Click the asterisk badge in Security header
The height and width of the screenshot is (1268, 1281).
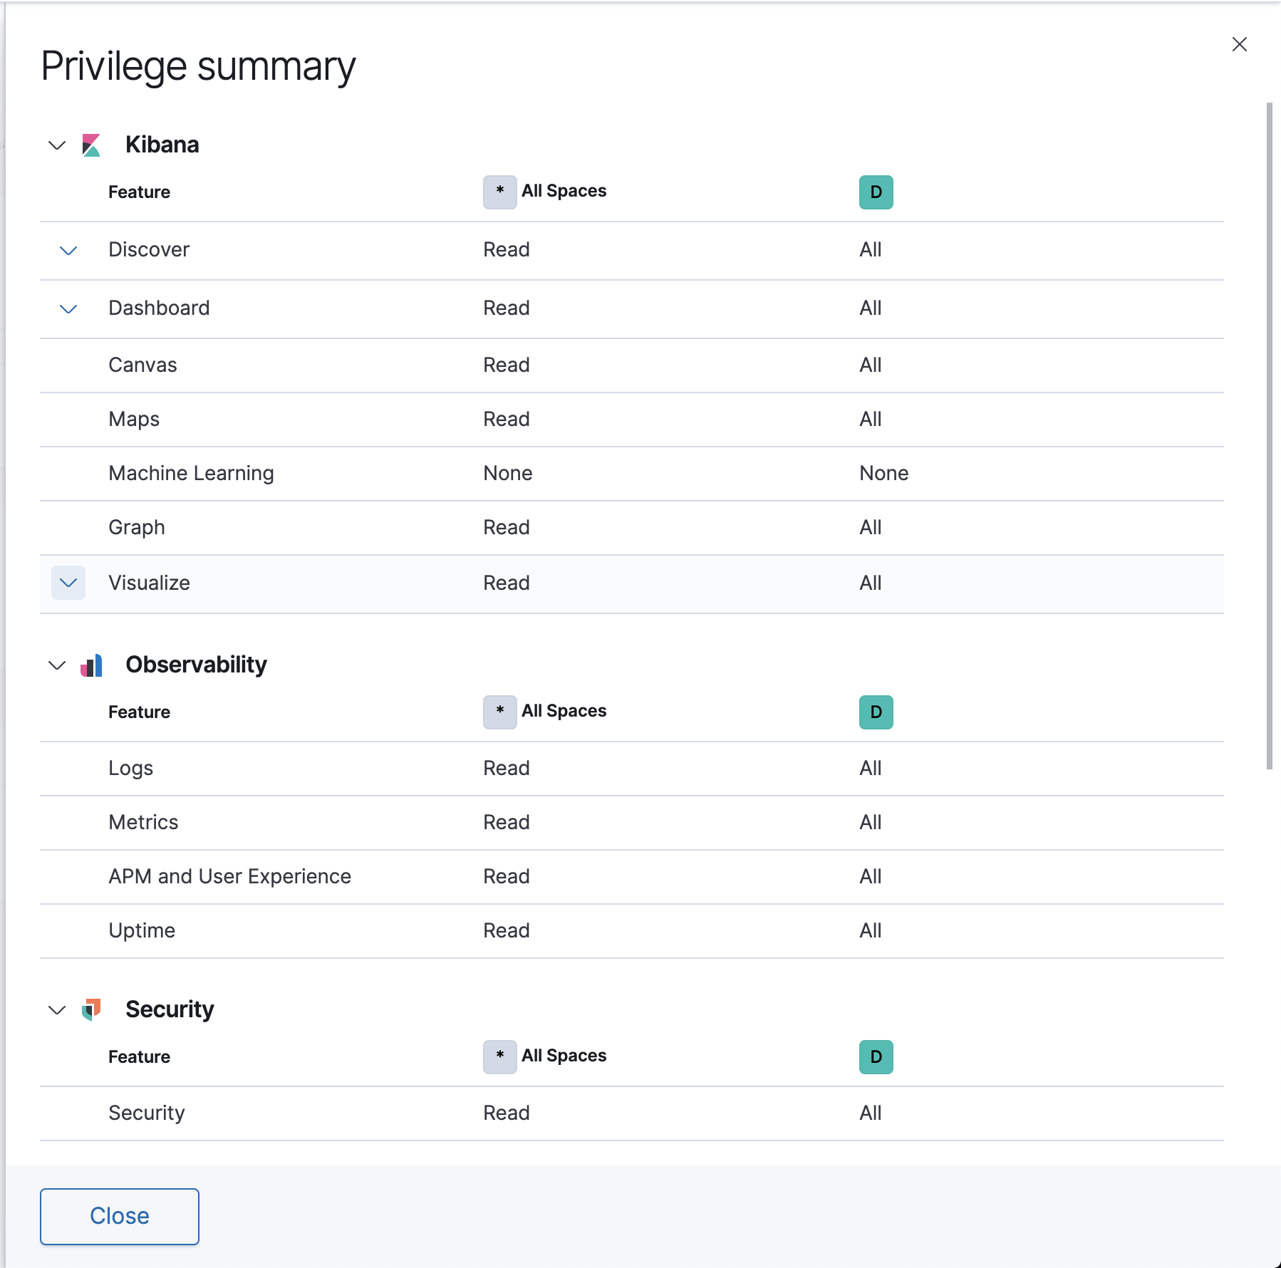[500, 1057]
